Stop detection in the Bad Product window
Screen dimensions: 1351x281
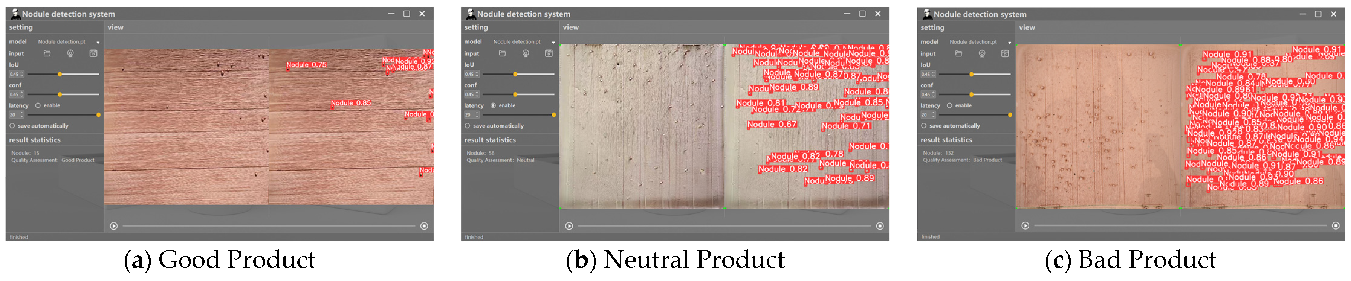1336,225
